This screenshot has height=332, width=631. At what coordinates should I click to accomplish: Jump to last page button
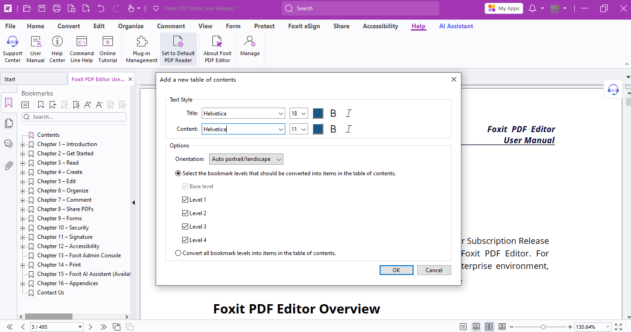(x=104, y=327)
